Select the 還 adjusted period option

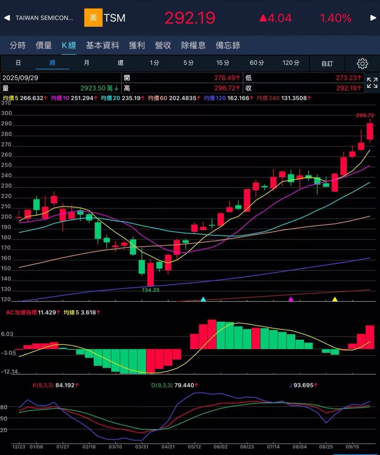click(x=121, y=63)
